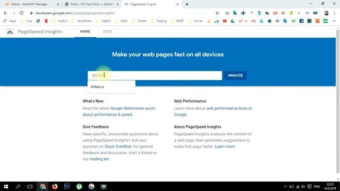This screenshot has width=340, height=191.
Task: Open Windows taskbar search
Action: pos(18,186)
